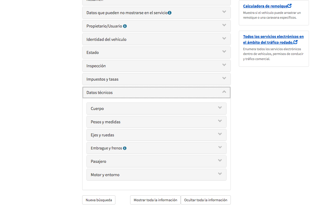Open the Calculadora de remolque link
The image size is (313, 209).
265,6
